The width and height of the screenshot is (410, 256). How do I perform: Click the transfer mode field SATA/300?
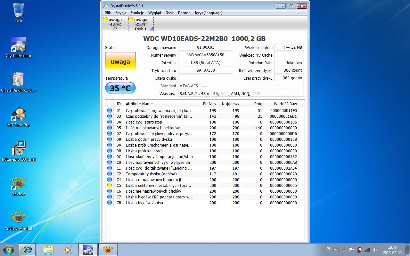tap(206, 70)
